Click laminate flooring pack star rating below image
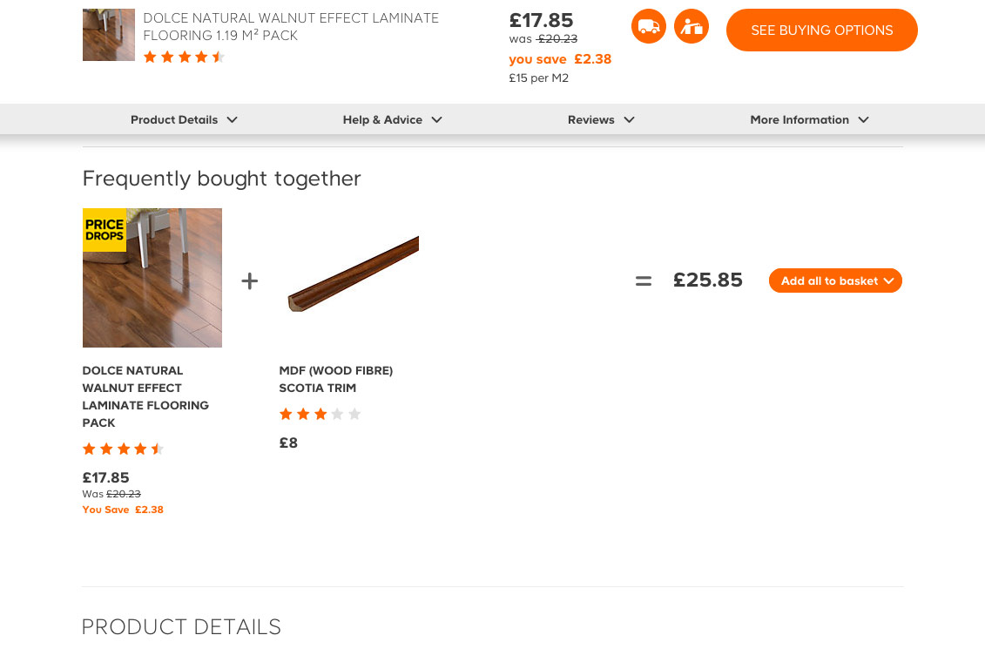 pos(123,449)
